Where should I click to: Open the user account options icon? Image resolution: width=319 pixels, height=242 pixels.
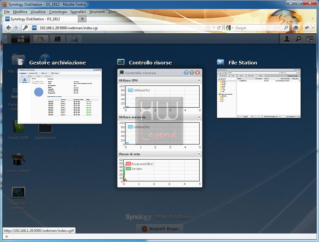pos(287,38)
